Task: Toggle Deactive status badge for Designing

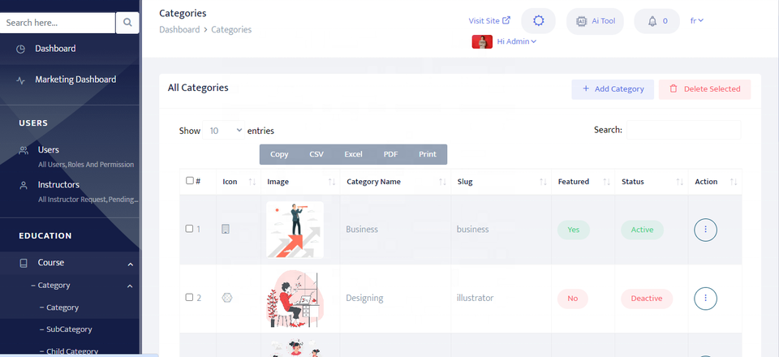Action: point(647,299)
